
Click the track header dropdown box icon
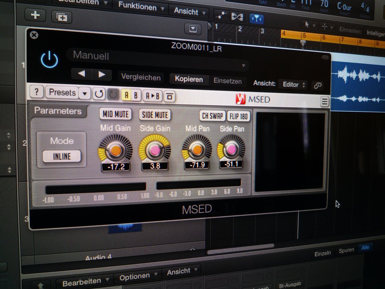tap(193, 29)
